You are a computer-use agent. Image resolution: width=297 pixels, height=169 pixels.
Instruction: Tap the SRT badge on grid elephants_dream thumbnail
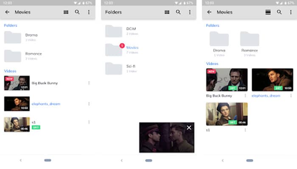(x=278, y=88)
